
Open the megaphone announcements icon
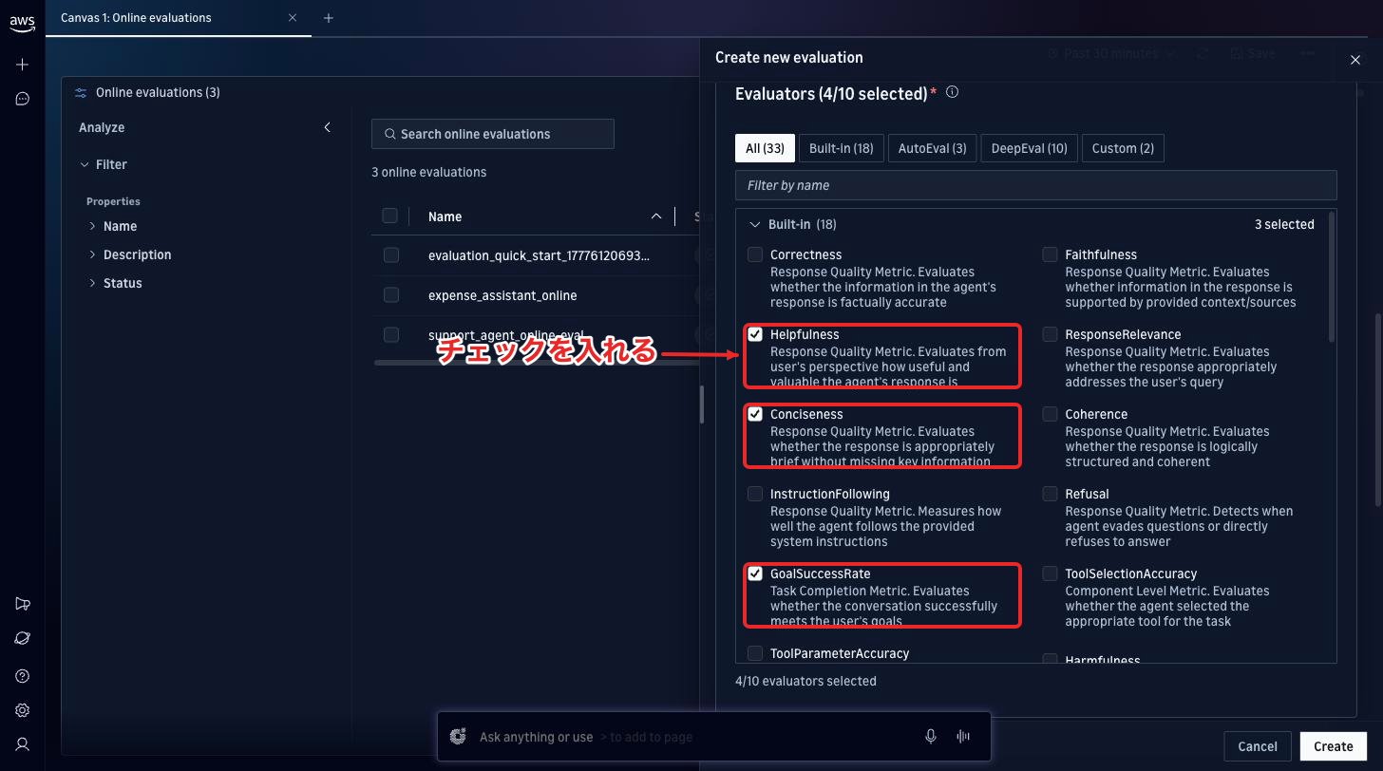tap(23, 605)
